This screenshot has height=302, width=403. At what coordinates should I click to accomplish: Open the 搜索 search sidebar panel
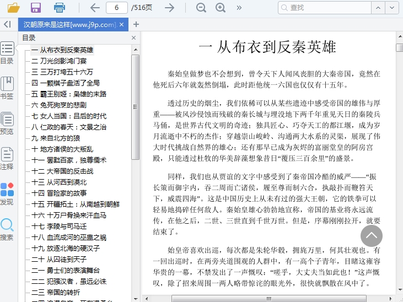click(x=7, y=229)
